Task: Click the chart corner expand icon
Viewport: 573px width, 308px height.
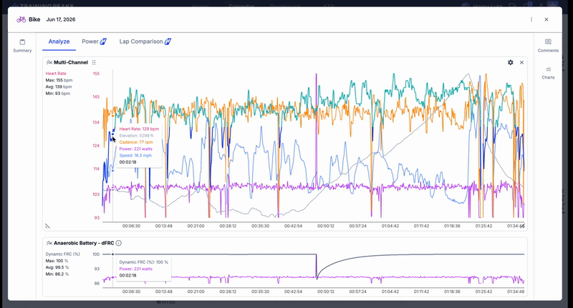Action: click(522, 226)
